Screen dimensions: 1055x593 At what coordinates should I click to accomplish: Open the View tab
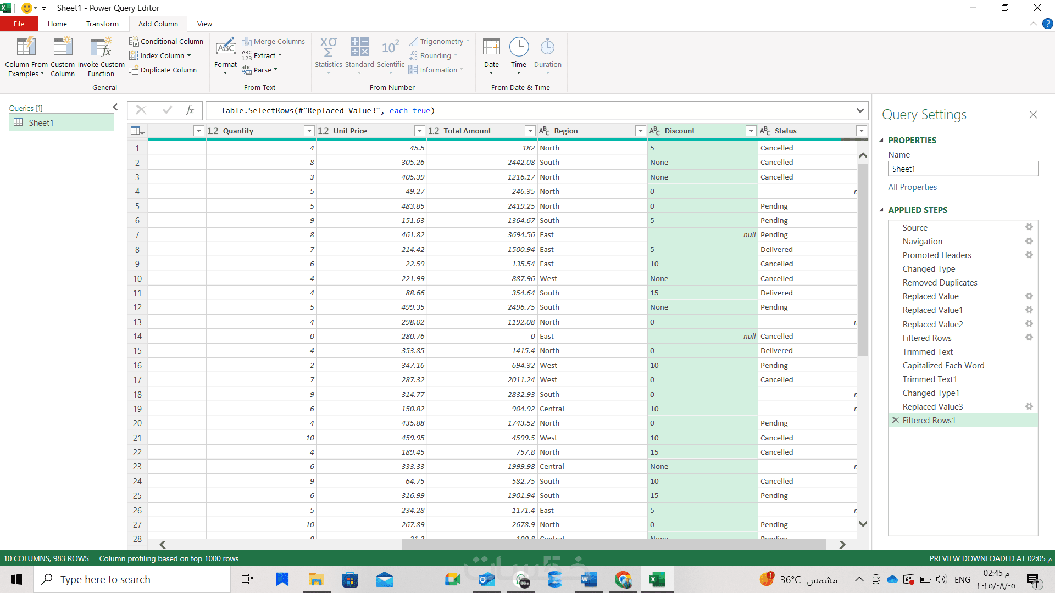(204, 24)
